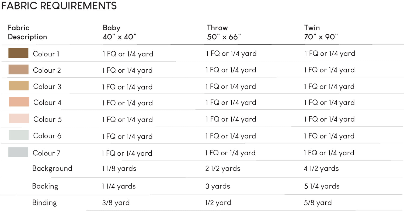The width and height of the screenshot is (404, 211).
Task: Click the pale green Colour 6 swatch
Action: click(19, 135)
